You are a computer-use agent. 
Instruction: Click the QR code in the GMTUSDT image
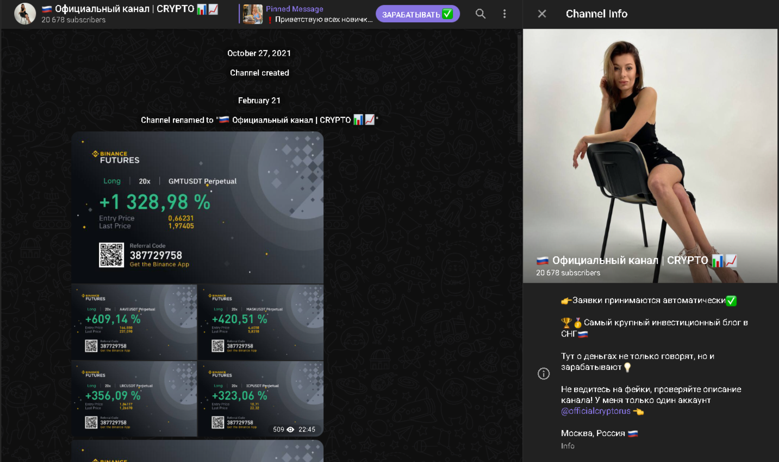[111, 255]
